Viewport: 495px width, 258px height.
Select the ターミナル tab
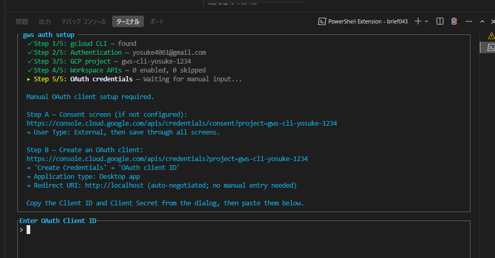click(127, 21)
